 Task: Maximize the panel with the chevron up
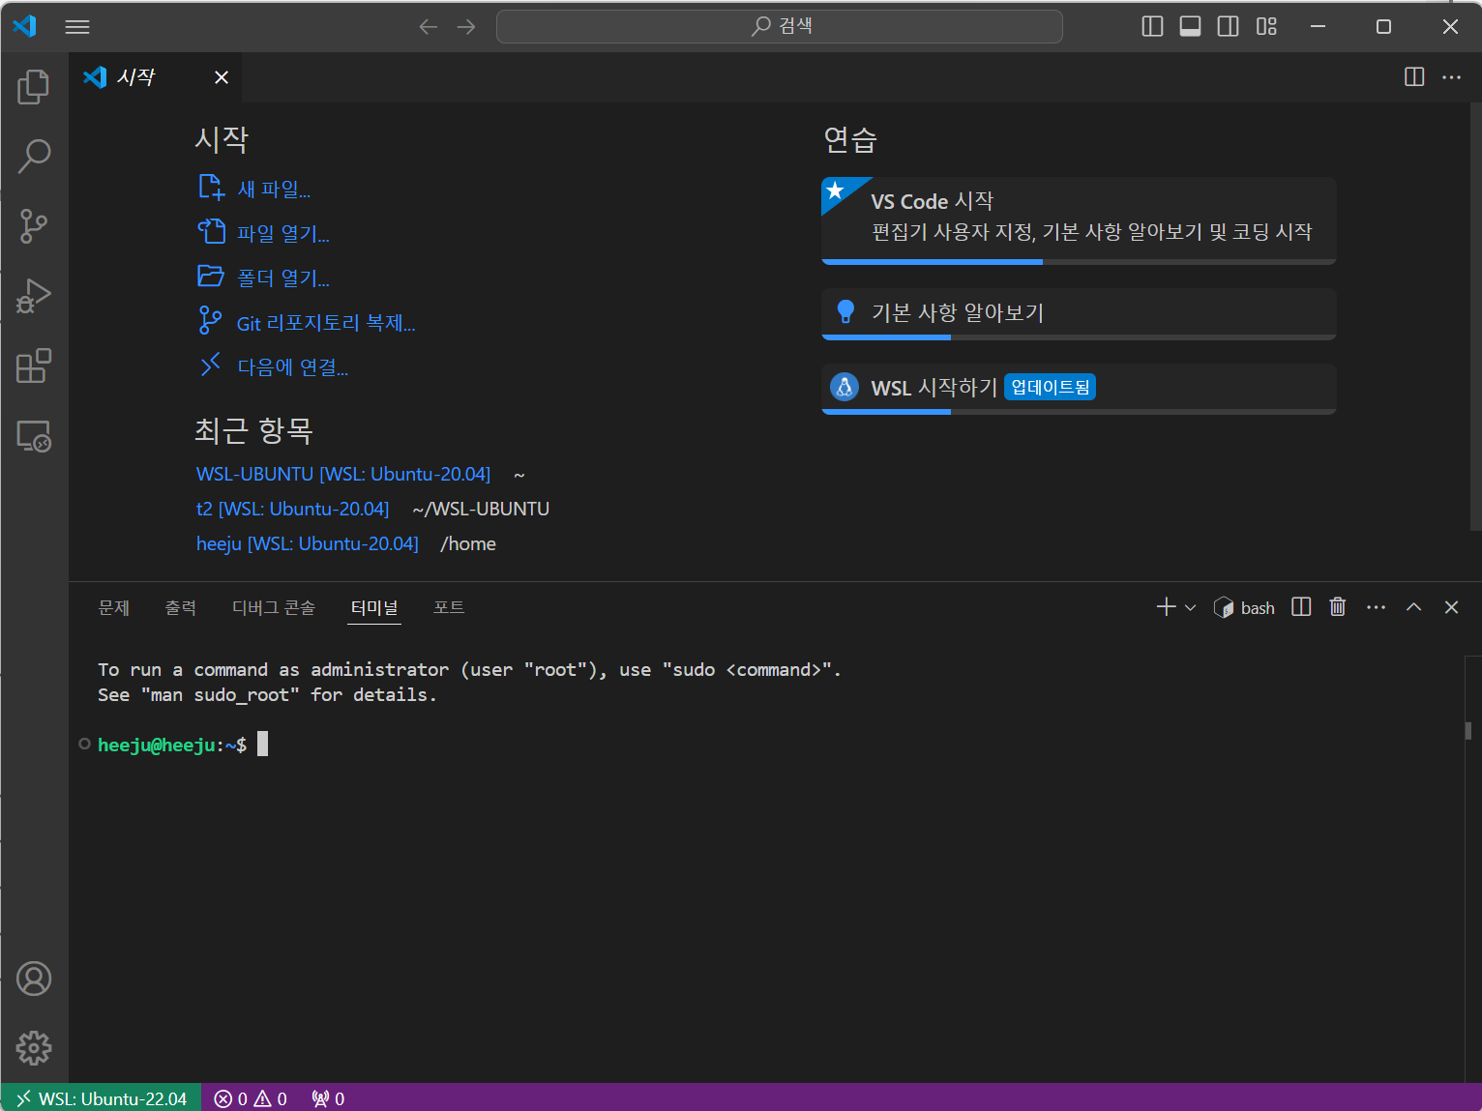(1414, 607)
